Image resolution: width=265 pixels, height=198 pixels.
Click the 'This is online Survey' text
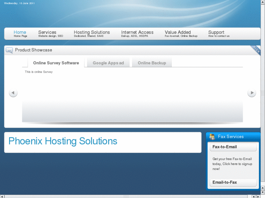(39, 72)
